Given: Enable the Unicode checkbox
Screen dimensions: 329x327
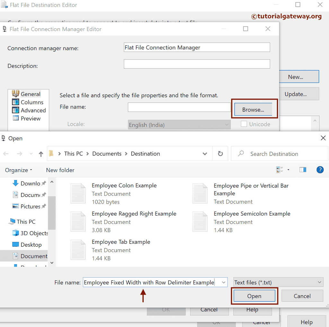Looking at the screenshot, I should tap(244, 124).
